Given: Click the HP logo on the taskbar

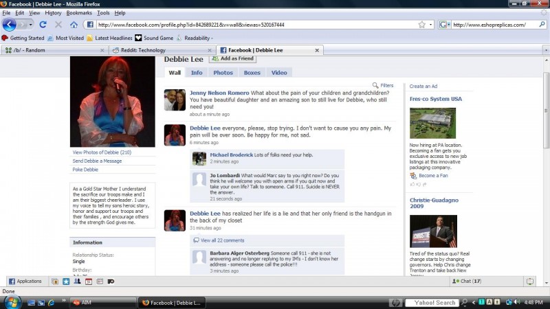Looking at the screenshot, I should [x=395, y=302].
